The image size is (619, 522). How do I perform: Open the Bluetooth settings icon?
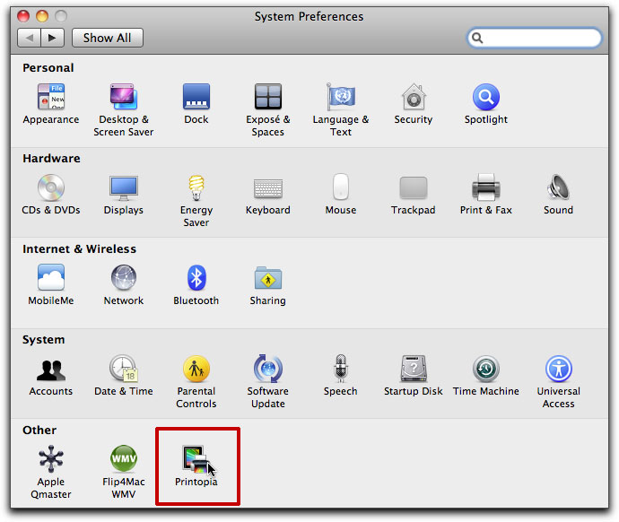pyautogui.click(x=196, y=279)
